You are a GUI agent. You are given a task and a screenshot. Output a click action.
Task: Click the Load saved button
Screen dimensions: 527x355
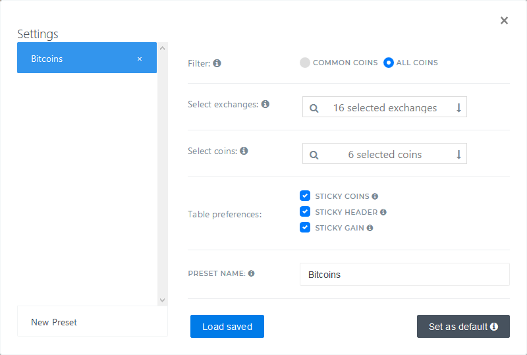(x=227, y=327)
